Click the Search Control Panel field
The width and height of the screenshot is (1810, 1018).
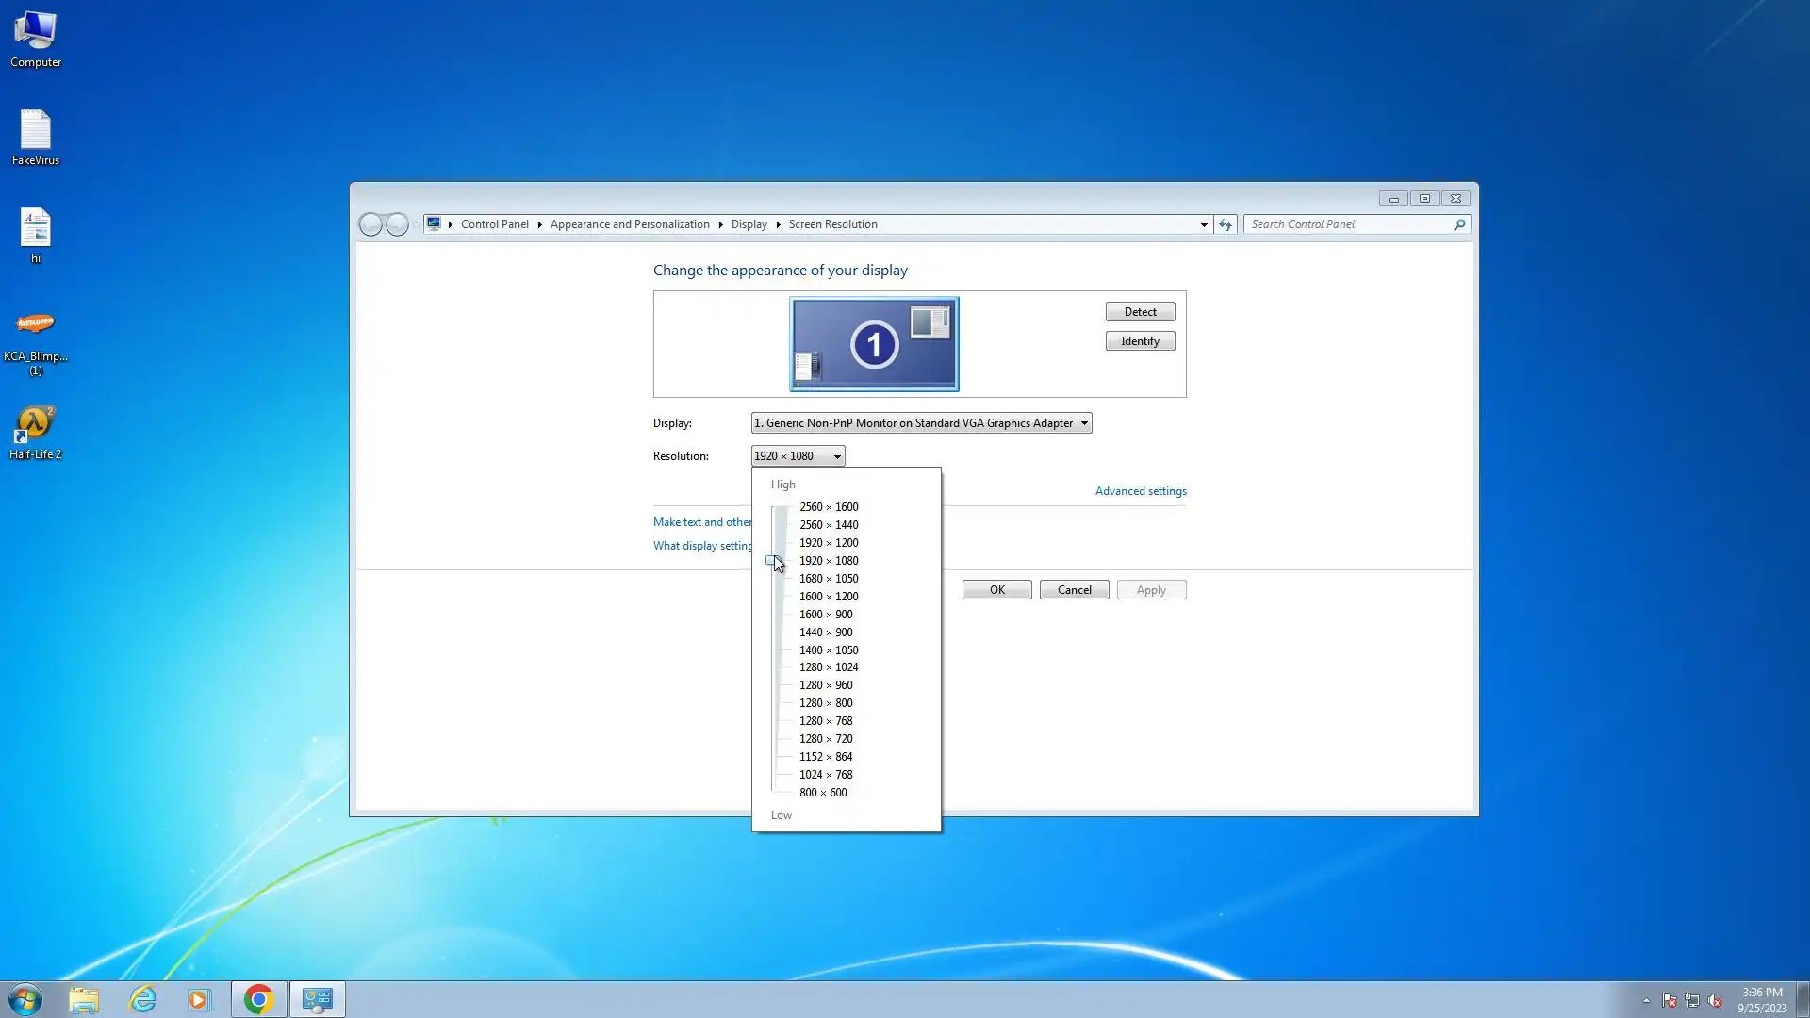[x=1348, y=224]
